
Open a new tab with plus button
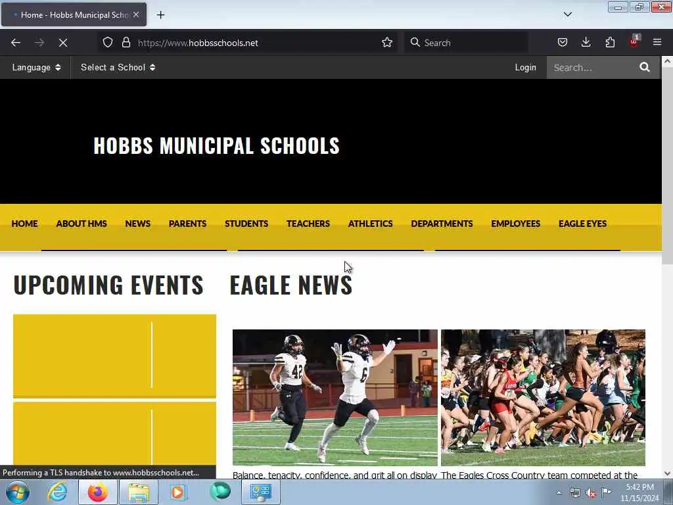160,15
